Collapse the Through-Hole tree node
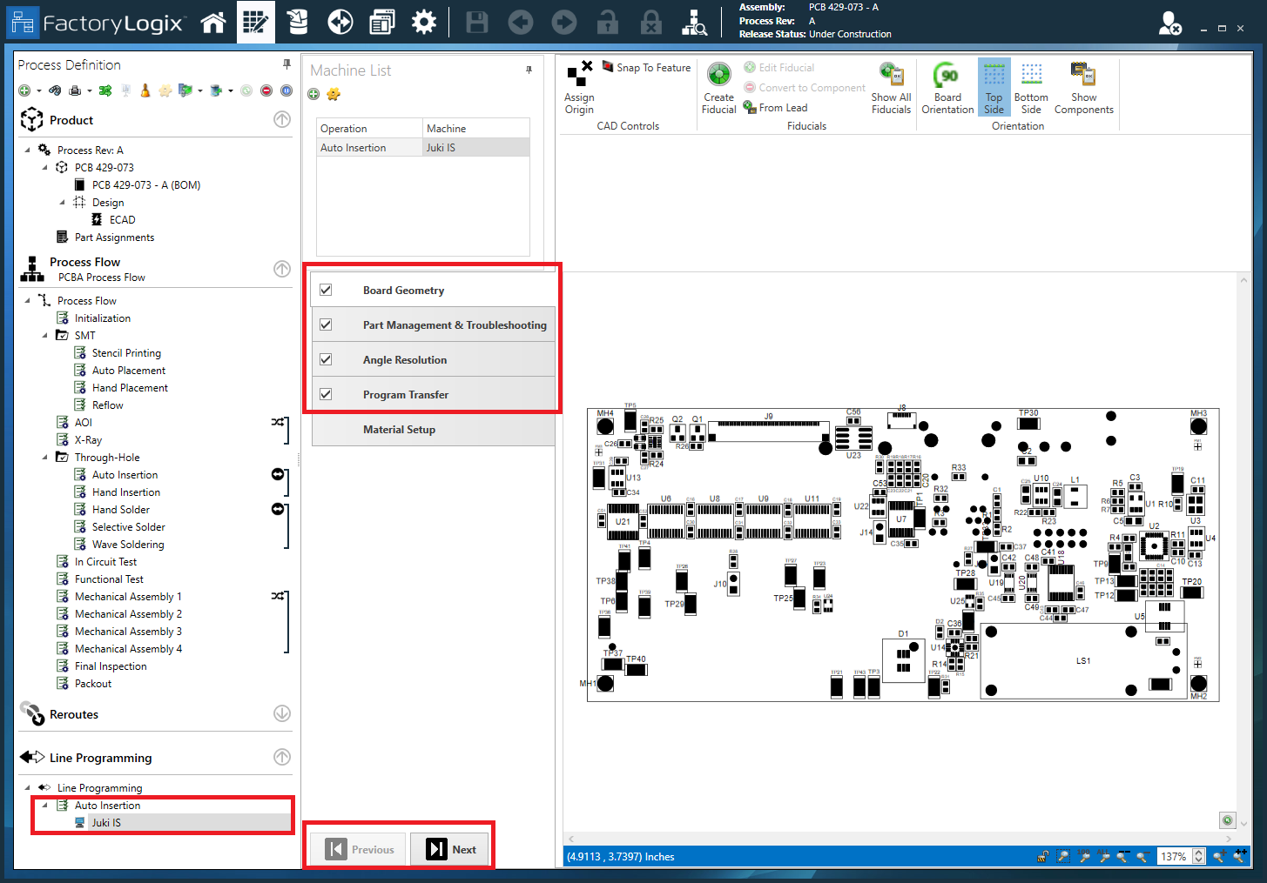The height and width of the screenshot is (883, 1267). [45, 458]
